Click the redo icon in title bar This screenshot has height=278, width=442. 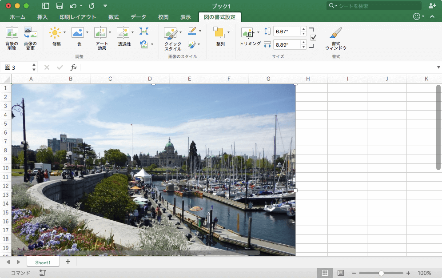(92, 6)
